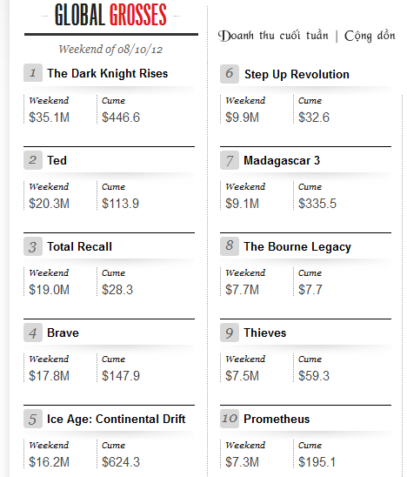Screen dimensions: 407x477
Task: Select the Total Recall title
Action: point(80,246)
